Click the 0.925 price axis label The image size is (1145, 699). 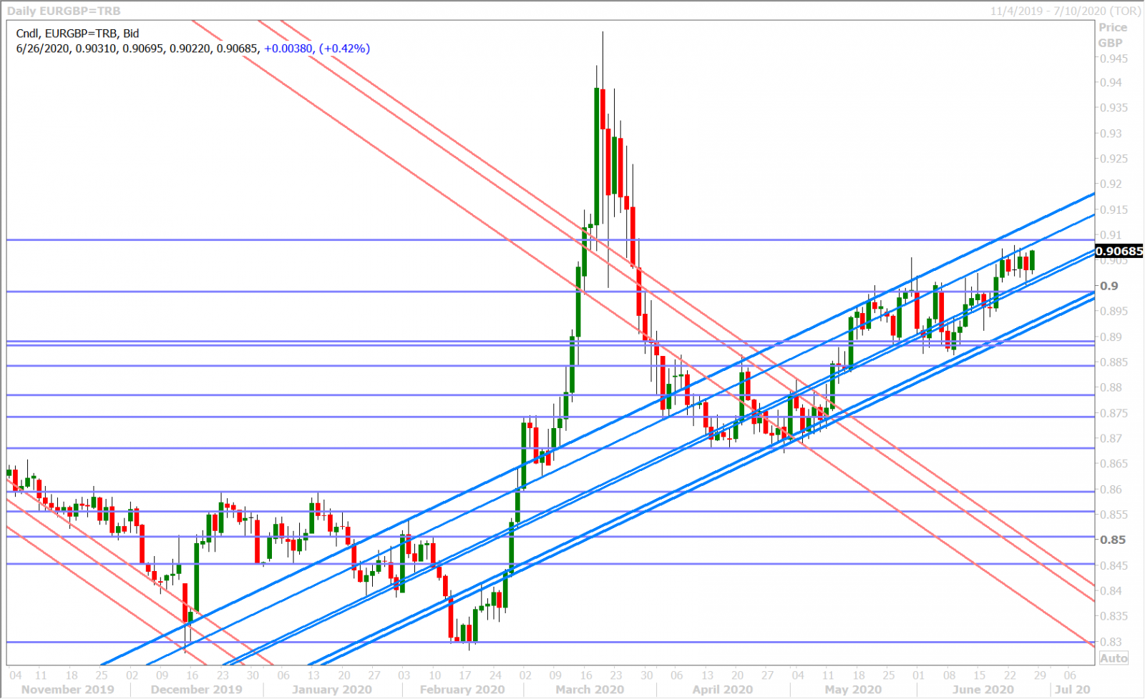[x=1114, y=159]
